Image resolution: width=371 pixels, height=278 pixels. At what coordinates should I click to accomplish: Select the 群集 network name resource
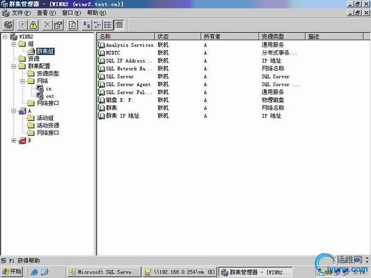pos(111,108)
